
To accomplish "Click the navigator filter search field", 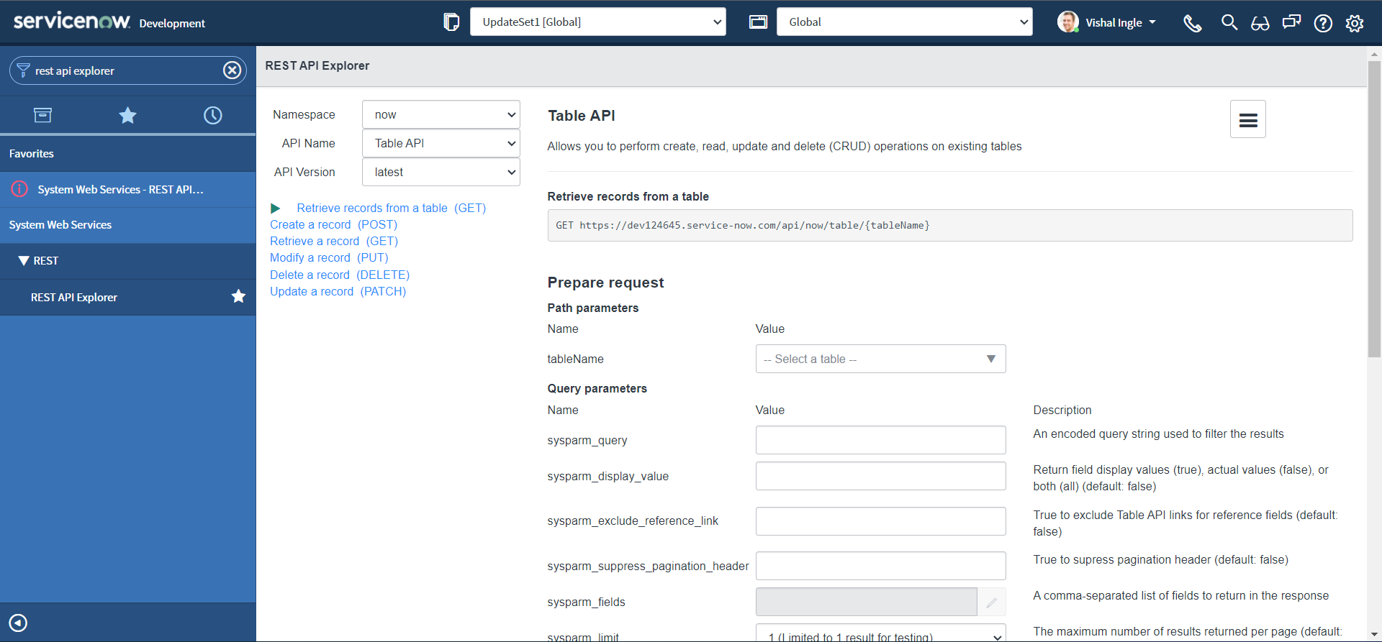I will [127, 70].
